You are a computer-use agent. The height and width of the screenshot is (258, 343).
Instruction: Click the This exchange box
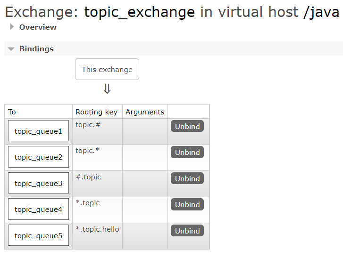pos(107,69)
